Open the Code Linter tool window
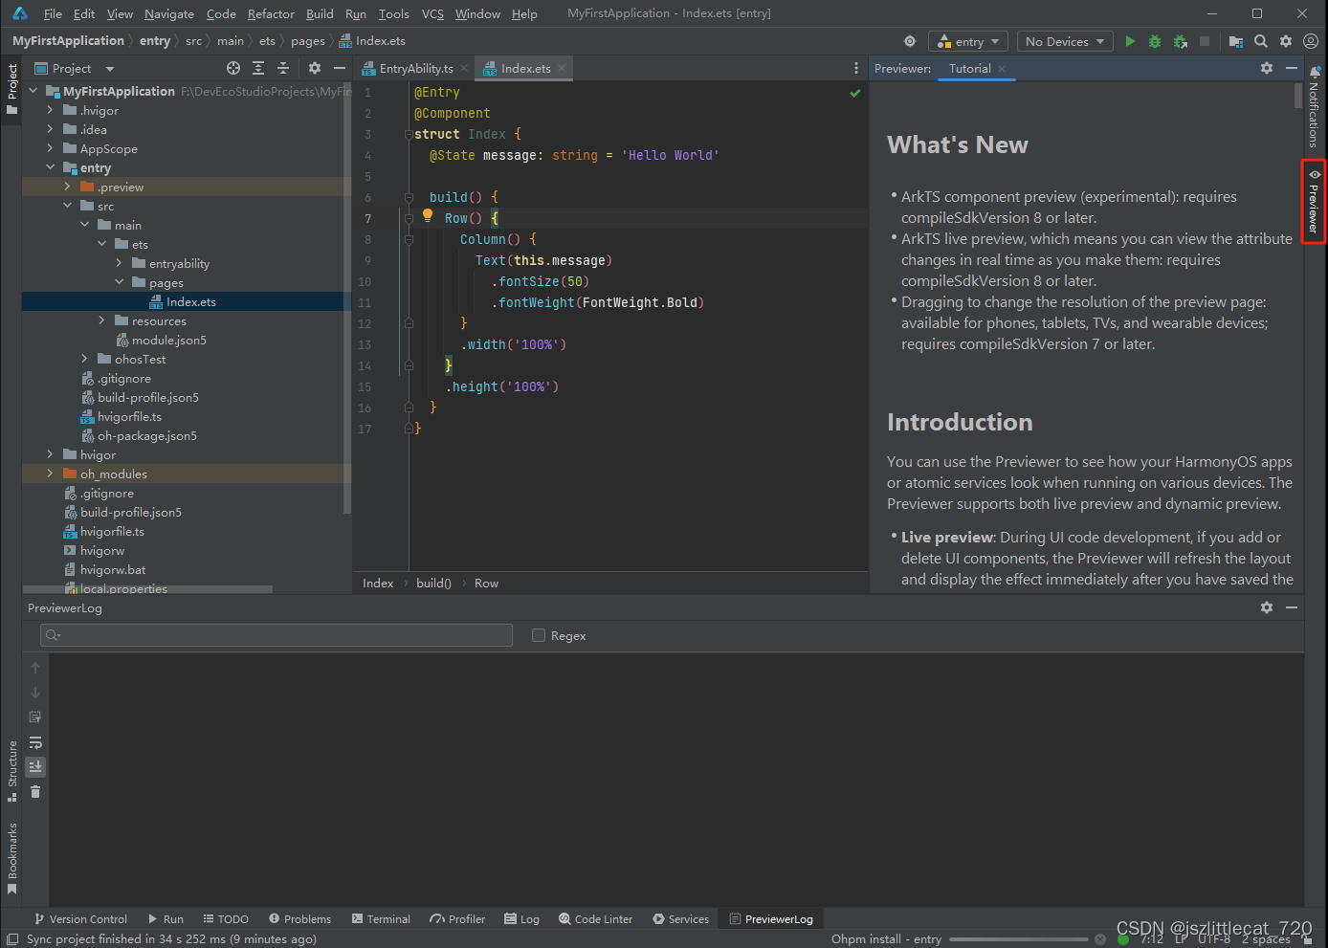The height and width of the screenshot is (948, 1328). point(595,918)
